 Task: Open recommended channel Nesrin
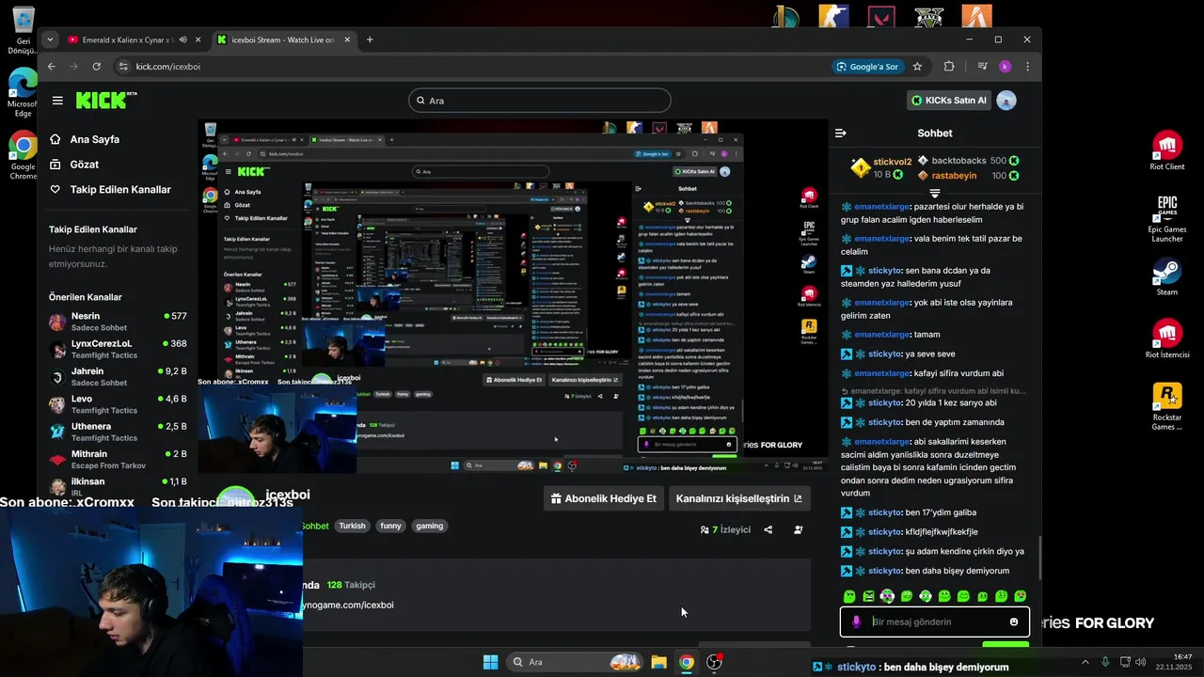pyautogui.click(x=118, y=322)
